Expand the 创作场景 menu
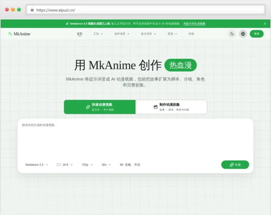 pyautogui.click(x=122, y=34)
